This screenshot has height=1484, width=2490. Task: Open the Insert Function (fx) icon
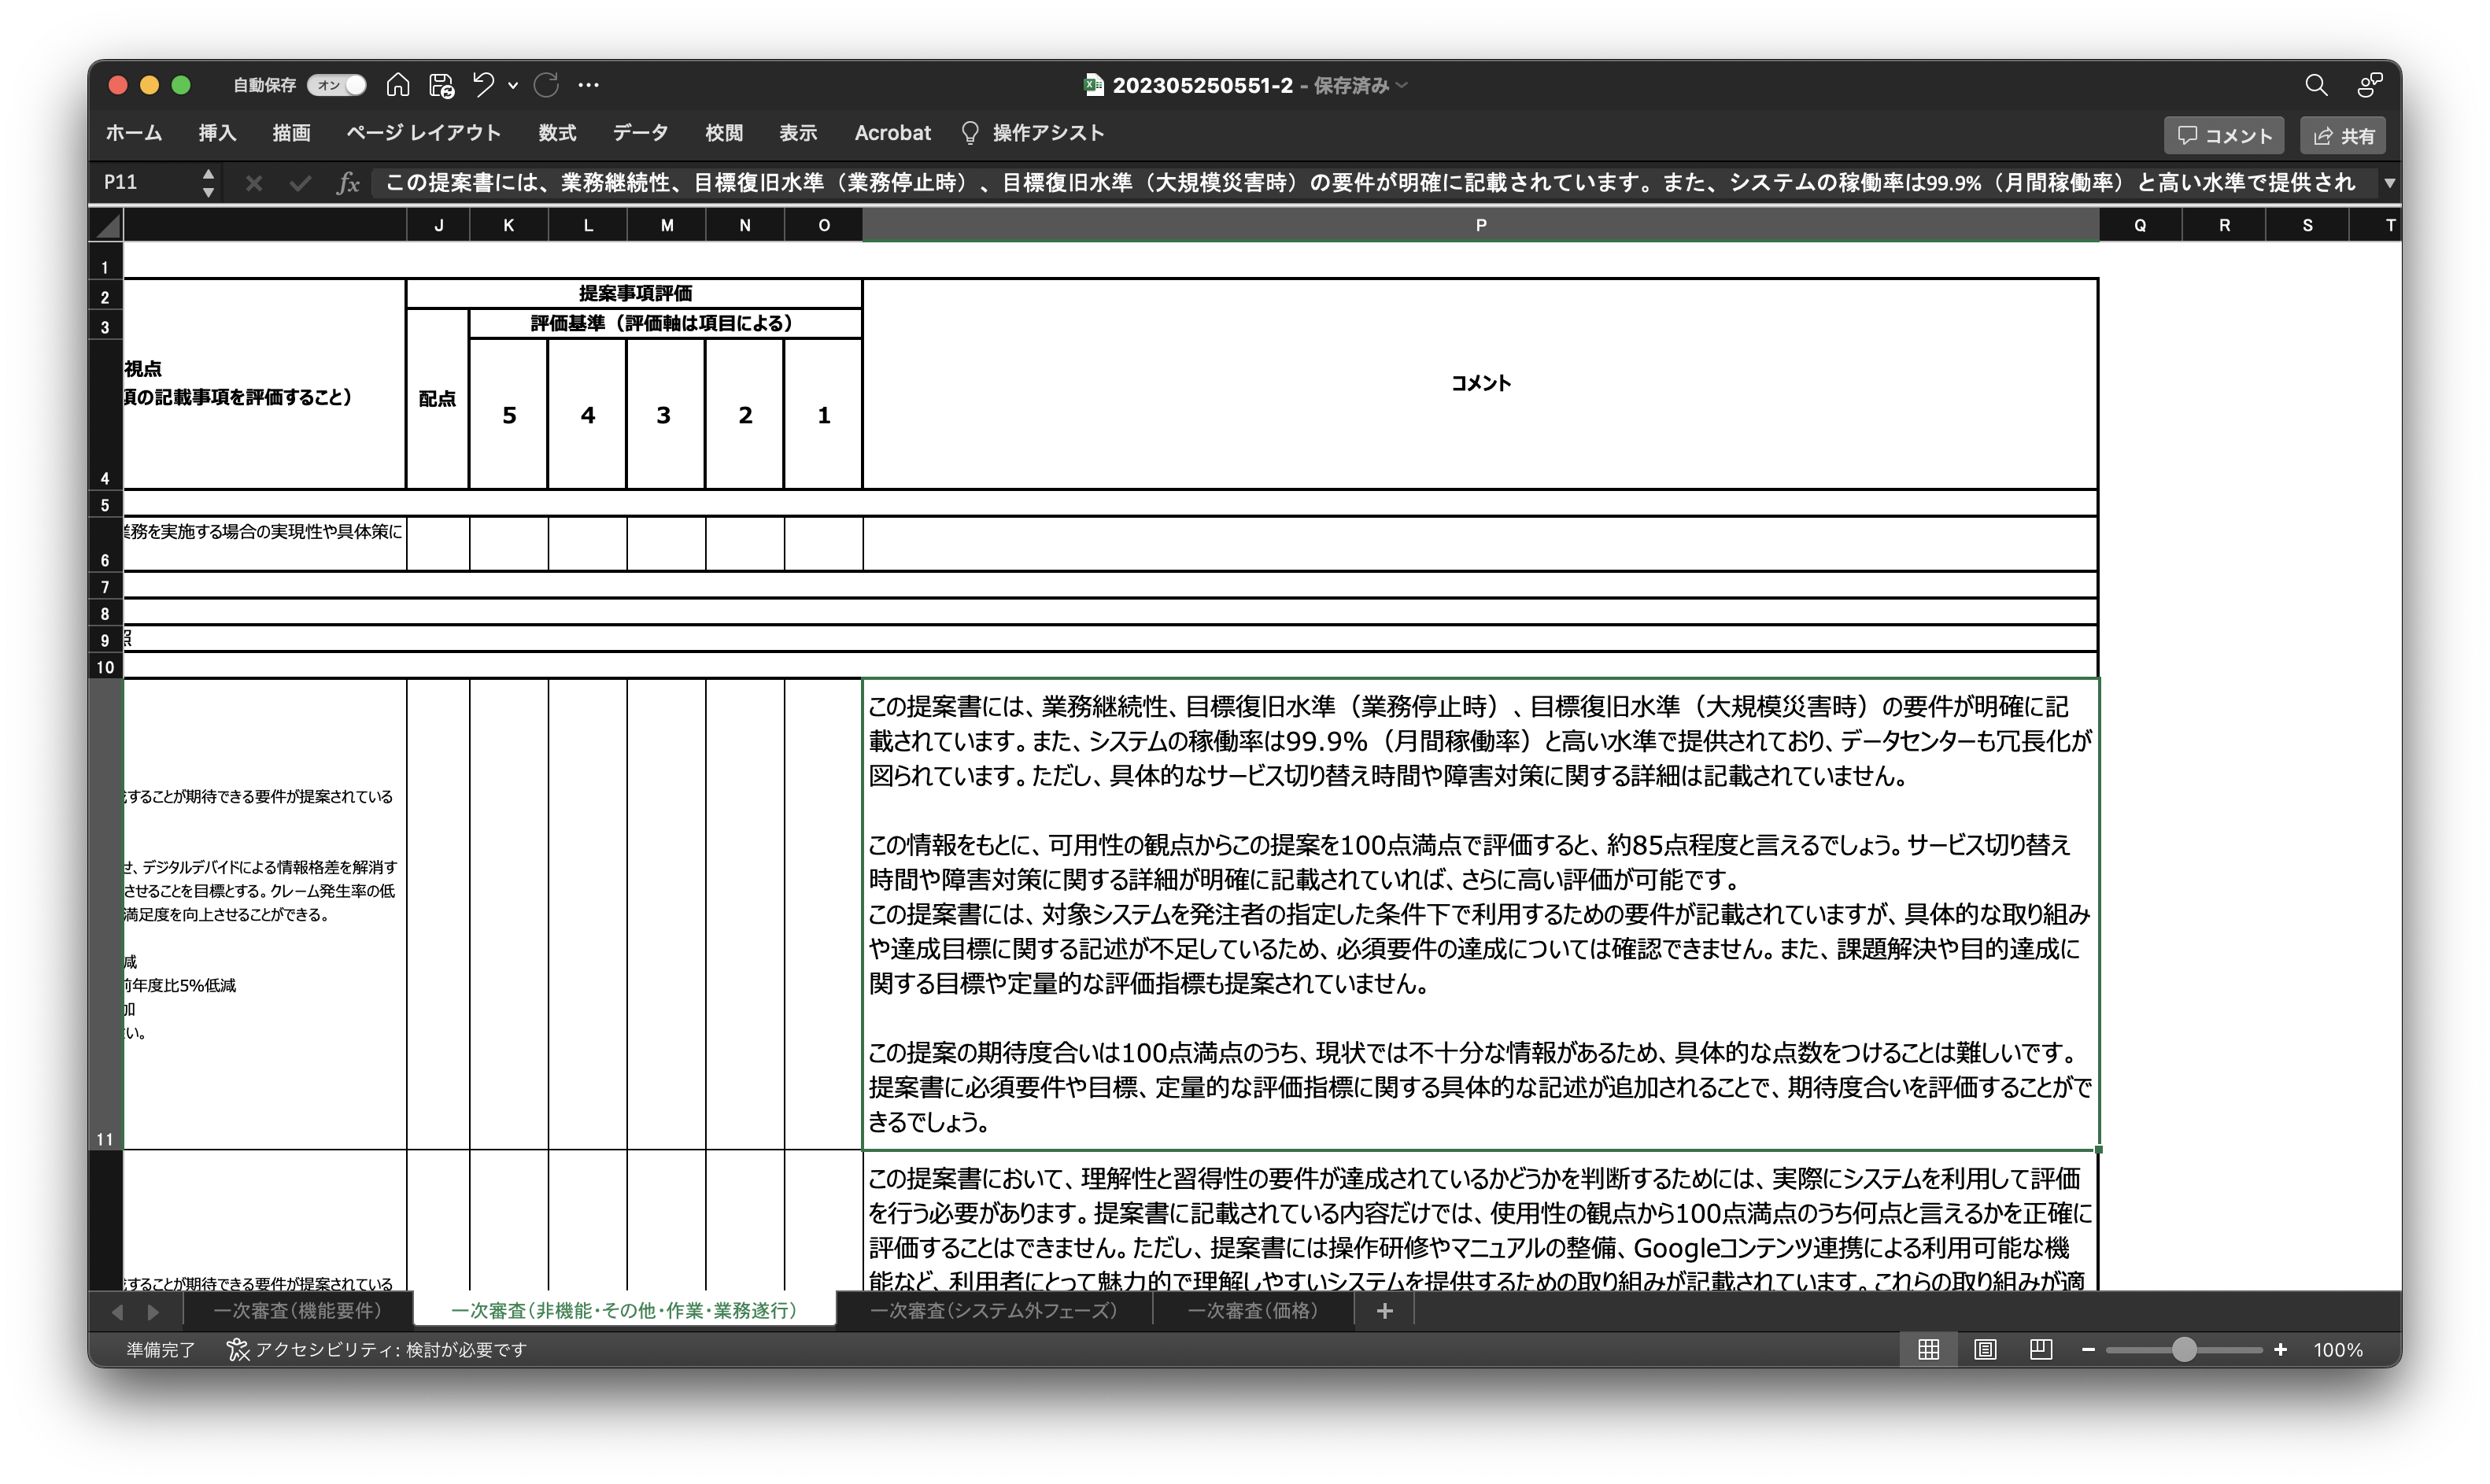click(347, 182)
